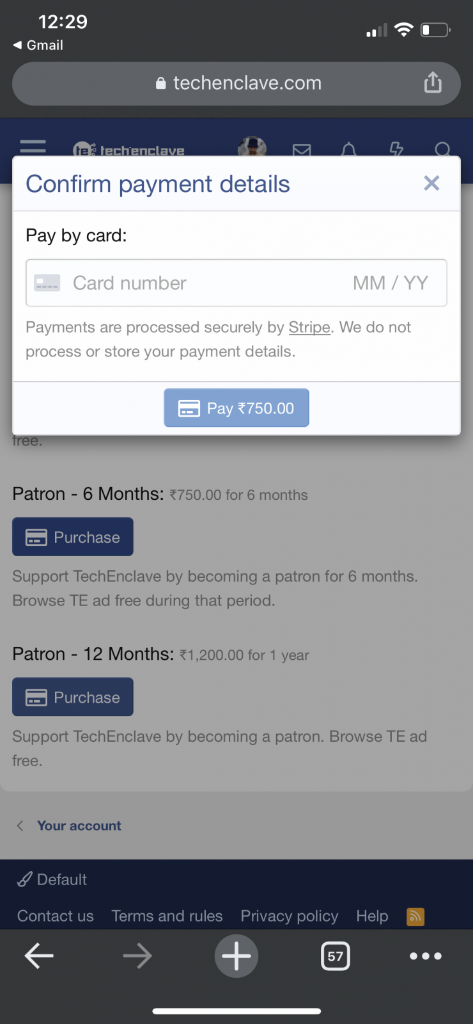Close the Confirm payment details dialog
This screenshot has width=473, height=1024.
[431, 183]
